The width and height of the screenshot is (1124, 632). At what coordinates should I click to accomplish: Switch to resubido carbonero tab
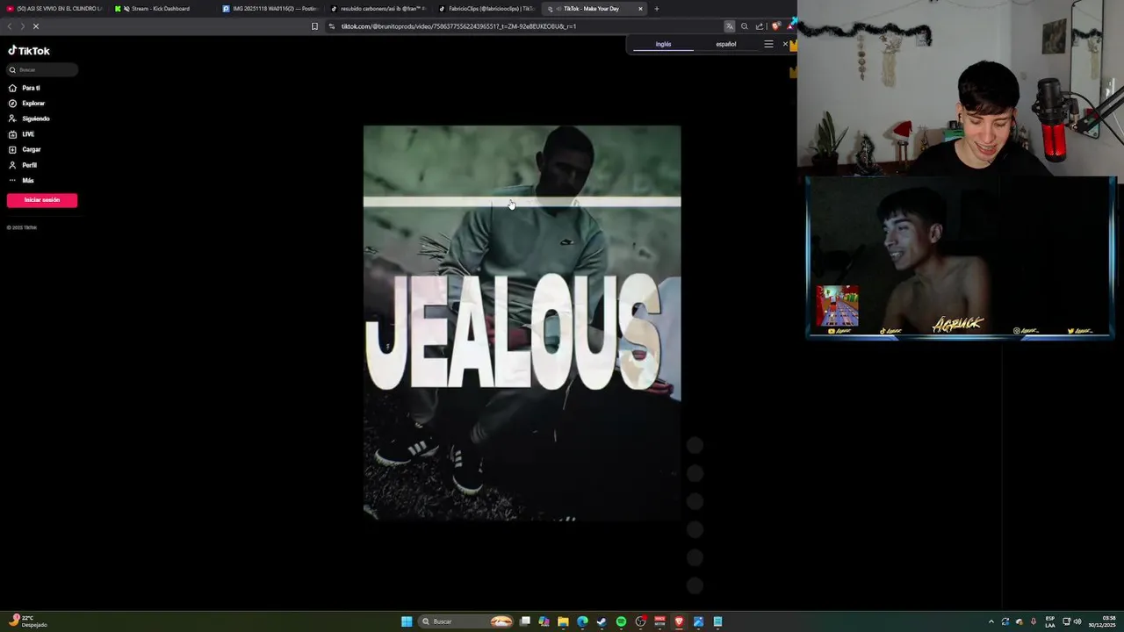click(378, 9)
